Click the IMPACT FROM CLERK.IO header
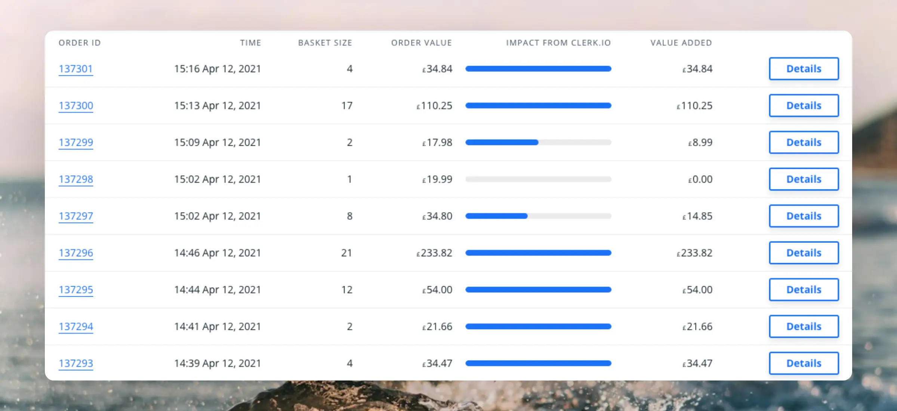Image resolution: width=897 pixels, height=411 pixels. pyautogui.click(x=558, y=43)
